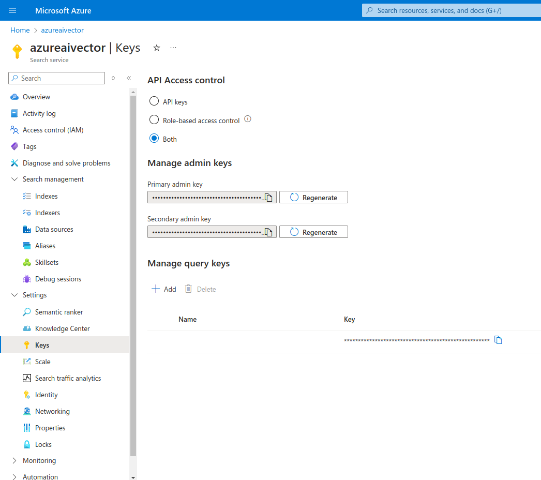Viewport: 541px width, 480px height.
Task: Copy the query key value
Action: pyautogui.click(x=498, y=340)
